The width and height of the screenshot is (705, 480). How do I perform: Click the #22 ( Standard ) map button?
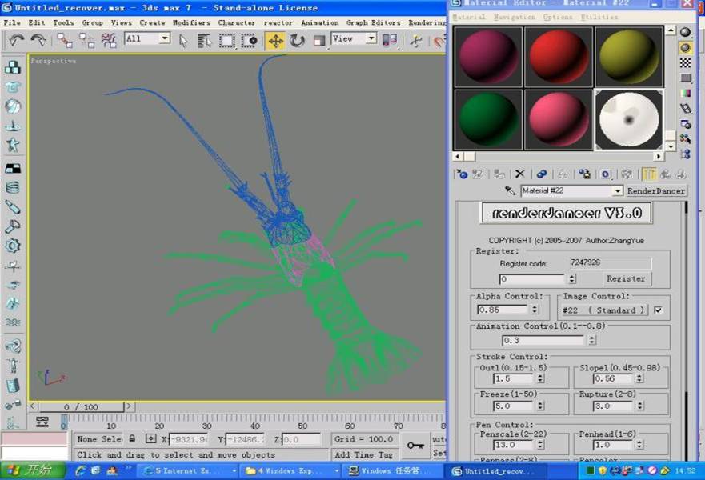604,310
